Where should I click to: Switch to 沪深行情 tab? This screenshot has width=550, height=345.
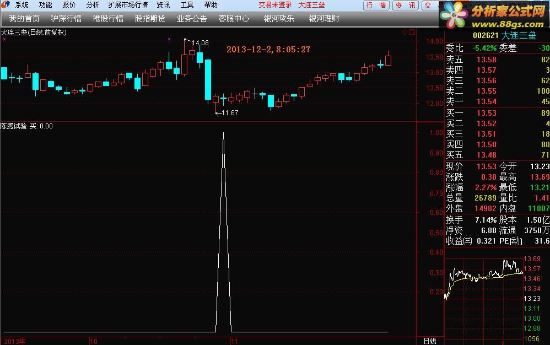[66, 19]
